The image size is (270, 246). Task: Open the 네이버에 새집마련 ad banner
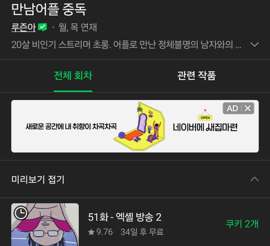pos(135,126)
